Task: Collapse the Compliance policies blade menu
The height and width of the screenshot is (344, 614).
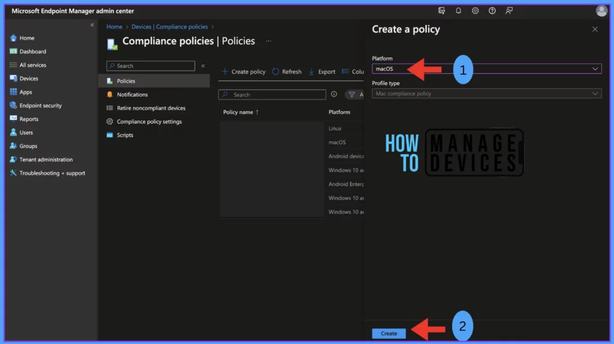Action: (x=203, y=66)
